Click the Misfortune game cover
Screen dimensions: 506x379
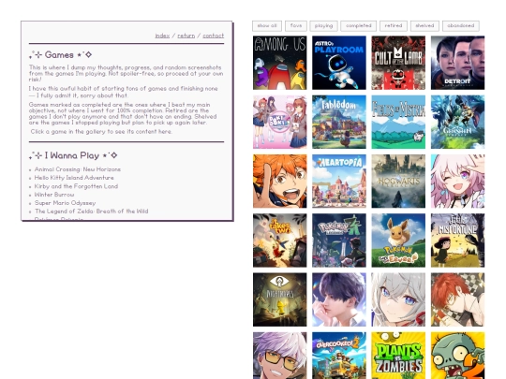click(x=457, y=241)
